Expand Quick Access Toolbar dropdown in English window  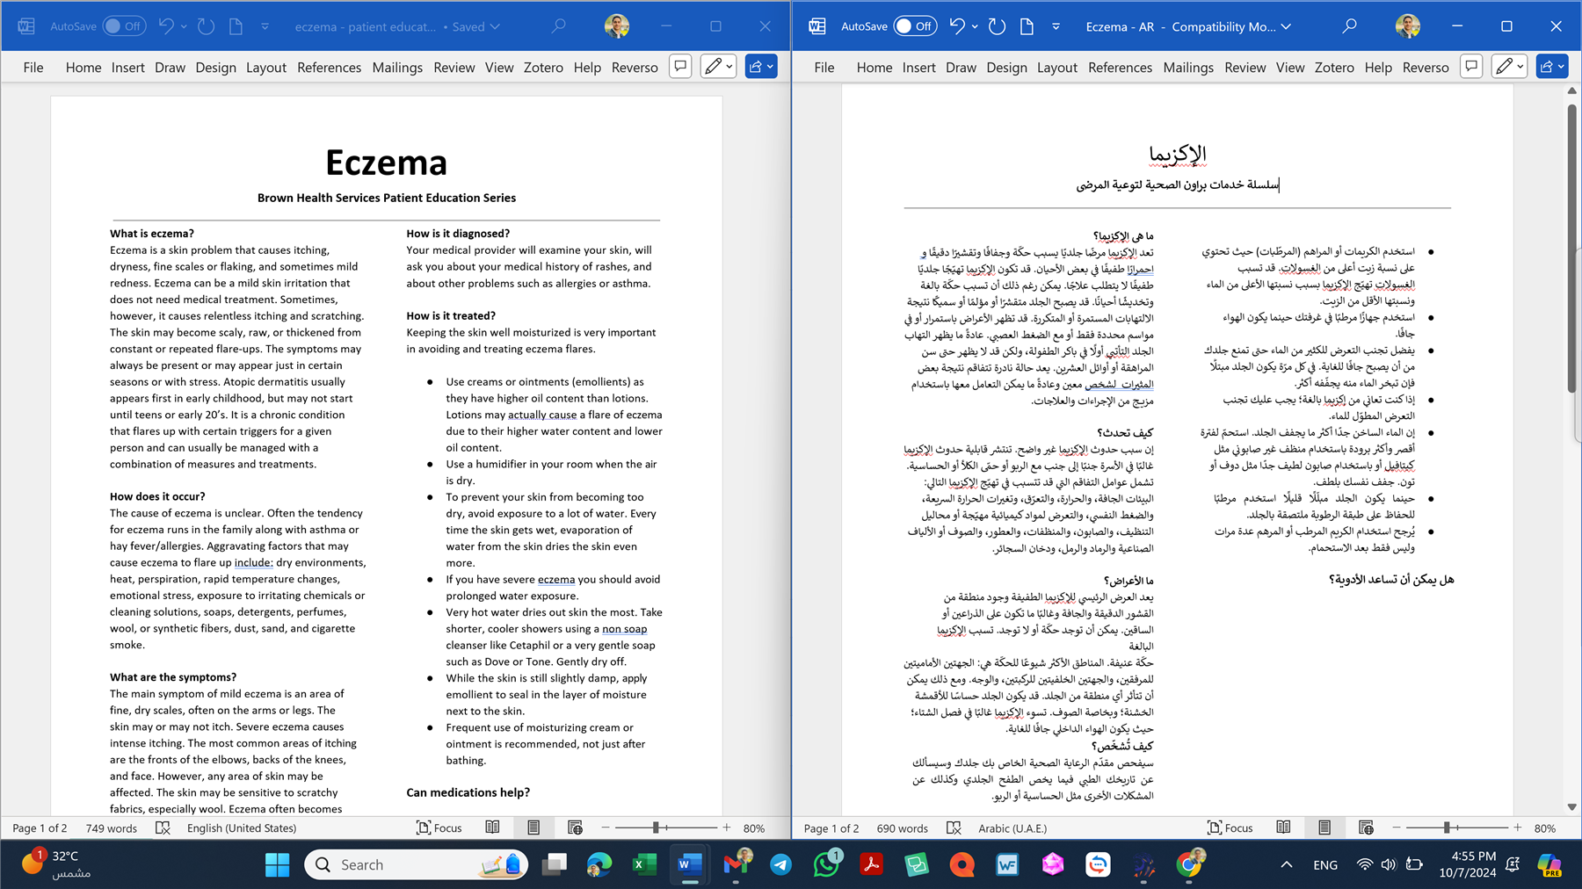[265, 27]
